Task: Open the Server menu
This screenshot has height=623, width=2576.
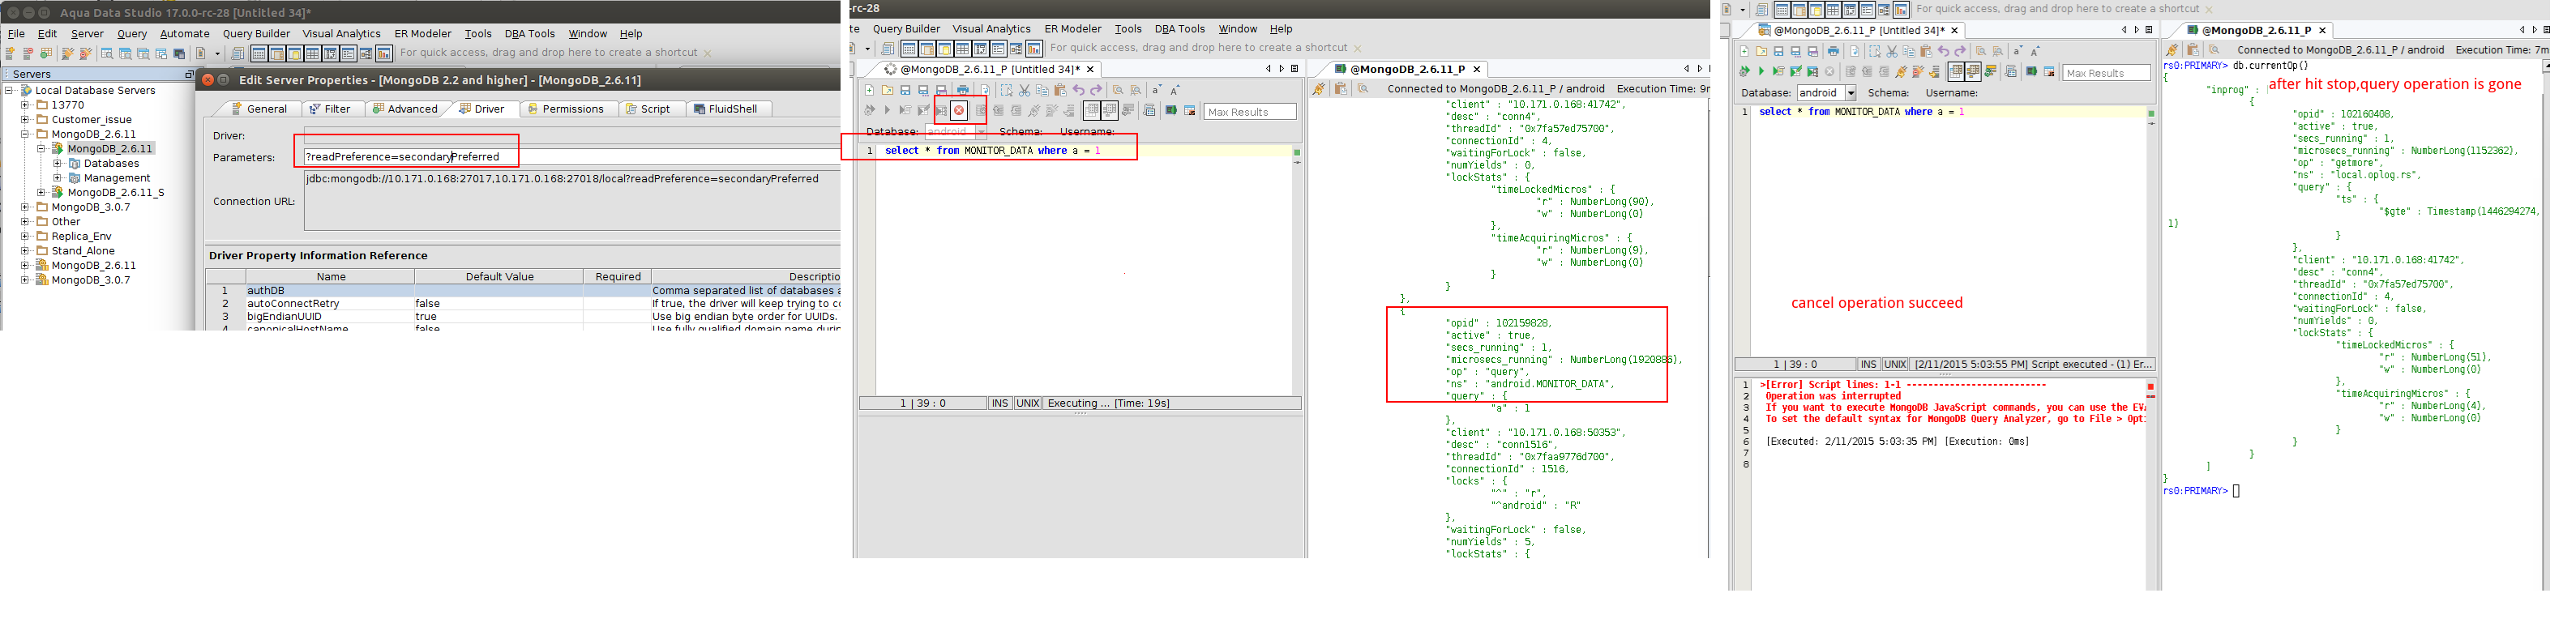Action: tap(87, 34)
